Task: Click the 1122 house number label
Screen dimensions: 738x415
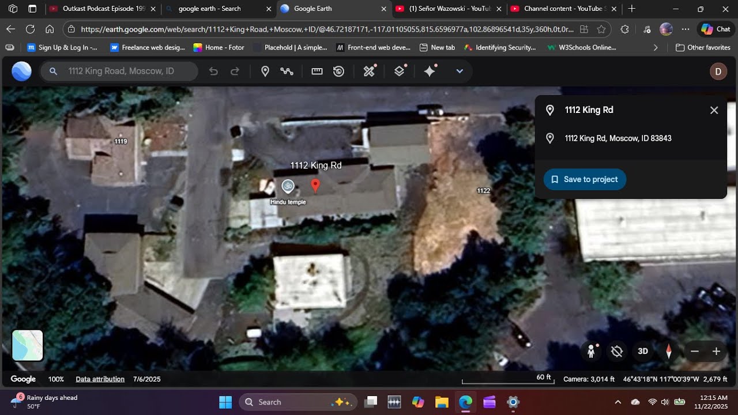Action: click(483, 190)
